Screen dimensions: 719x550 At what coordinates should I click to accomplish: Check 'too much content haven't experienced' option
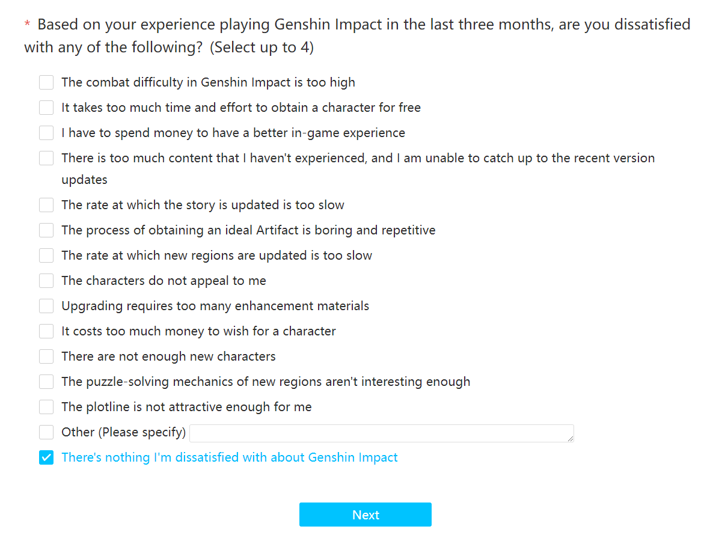coord(46,158)
